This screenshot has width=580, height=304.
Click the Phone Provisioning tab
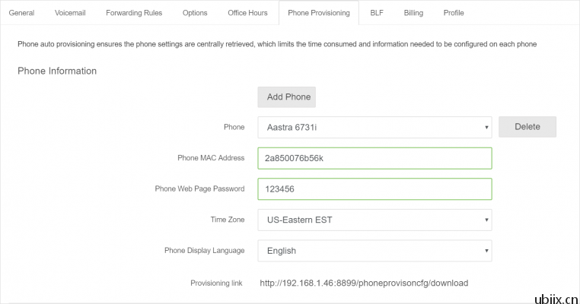click(x=319, y=13)
